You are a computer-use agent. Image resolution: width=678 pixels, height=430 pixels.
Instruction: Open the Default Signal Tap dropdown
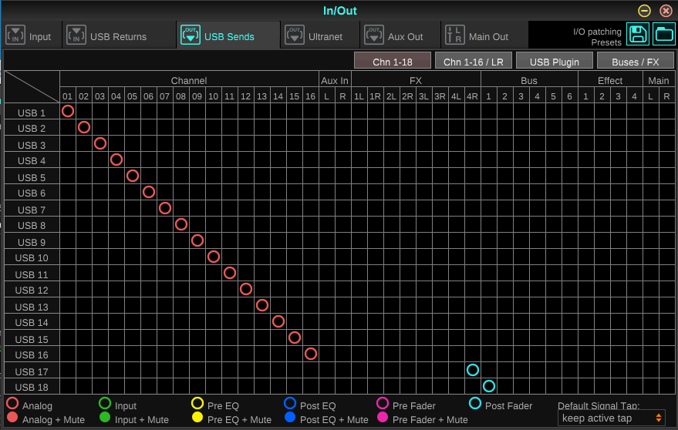coord(609,418)
